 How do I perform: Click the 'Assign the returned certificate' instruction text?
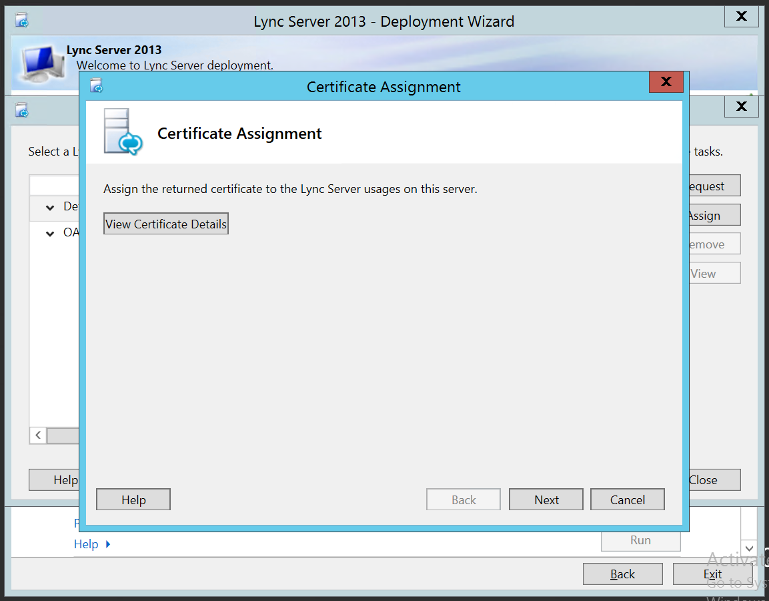(290, 189)
